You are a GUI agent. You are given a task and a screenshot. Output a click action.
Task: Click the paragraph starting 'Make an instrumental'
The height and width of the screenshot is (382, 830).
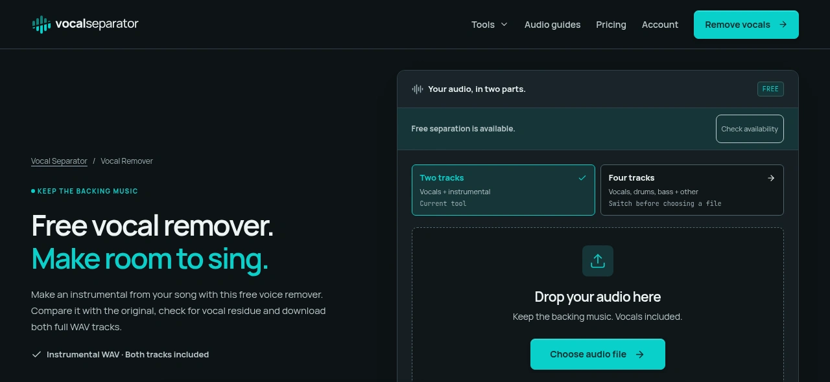click(x=178, y=311)
